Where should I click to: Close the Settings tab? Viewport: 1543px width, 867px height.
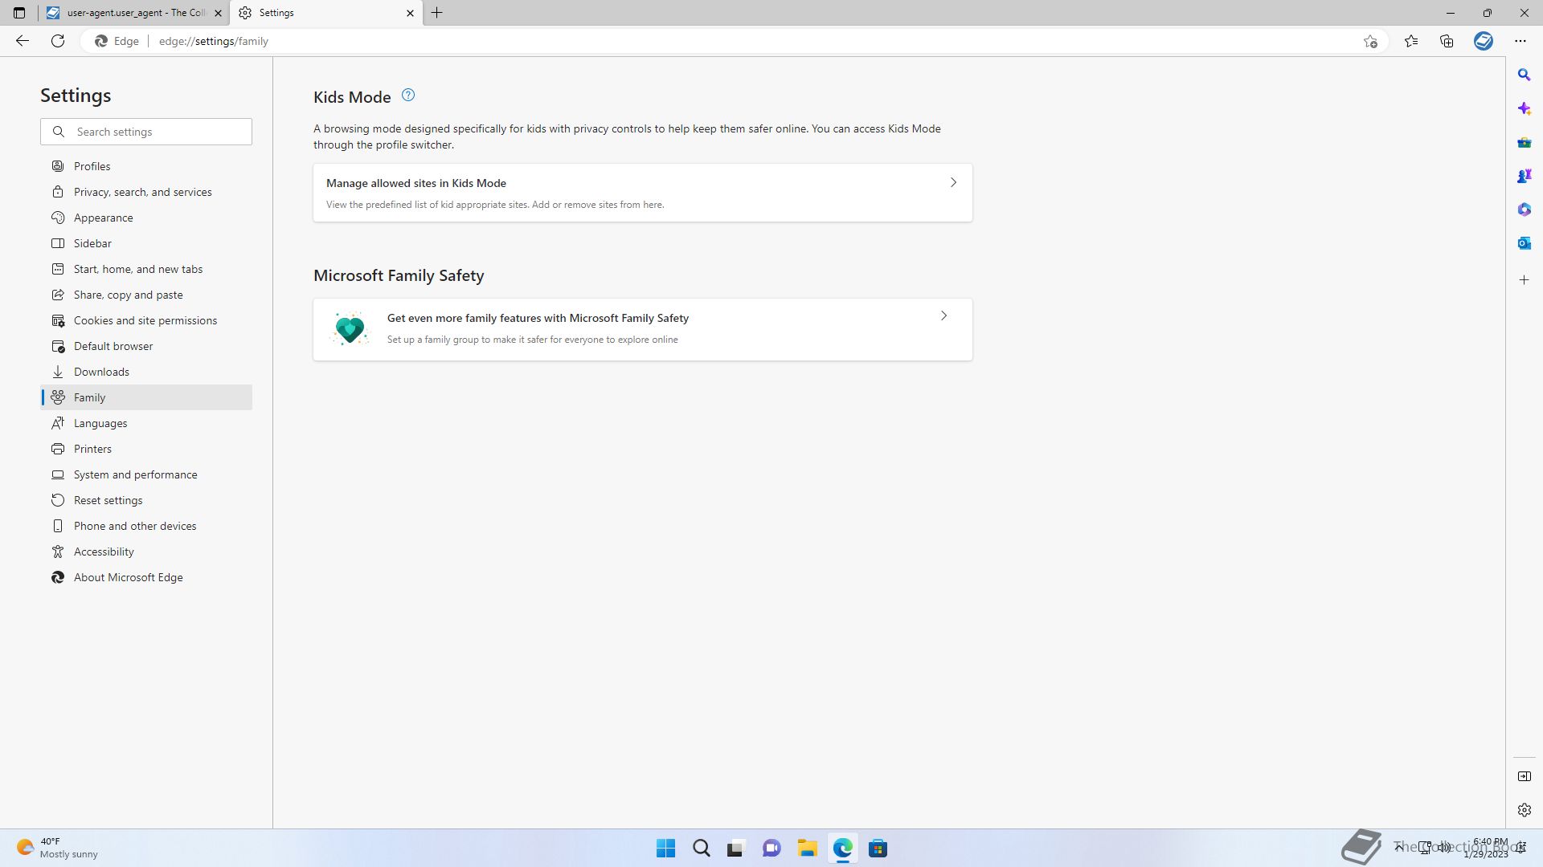[x=410, y=13]
